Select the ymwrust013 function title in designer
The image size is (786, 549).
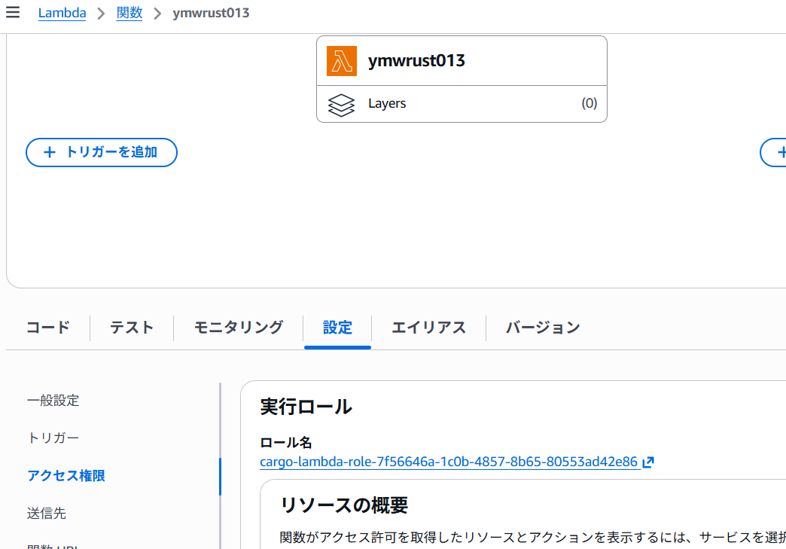pos(416,61)
